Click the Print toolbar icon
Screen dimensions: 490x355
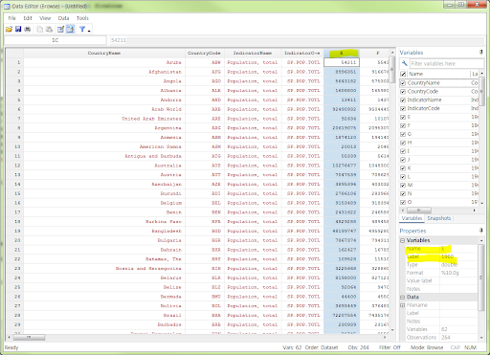click(28, 30)
